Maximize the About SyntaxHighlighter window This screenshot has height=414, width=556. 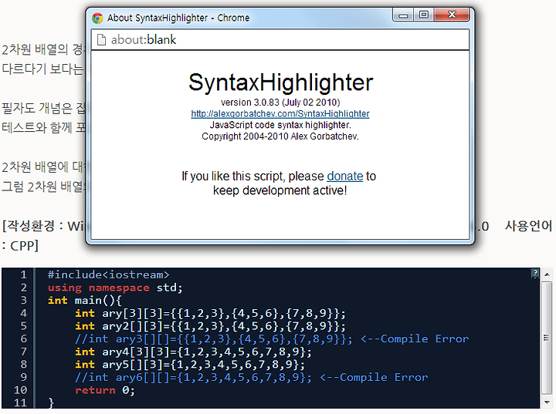click(423, 15)
